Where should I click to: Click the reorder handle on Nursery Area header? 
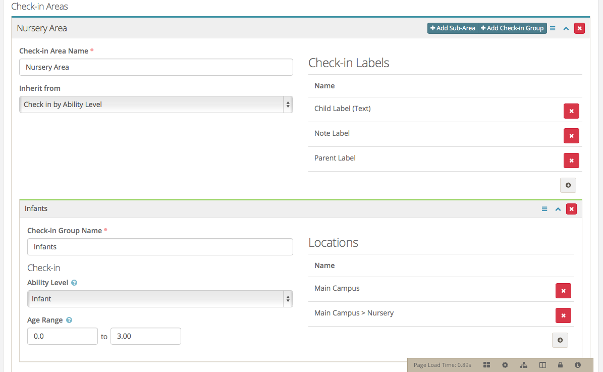(552, 28)
